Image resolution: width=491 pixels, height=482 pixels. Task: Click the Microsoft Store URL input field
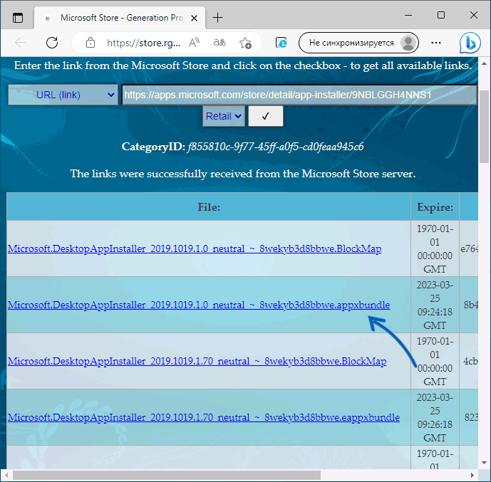pos(299,95)
